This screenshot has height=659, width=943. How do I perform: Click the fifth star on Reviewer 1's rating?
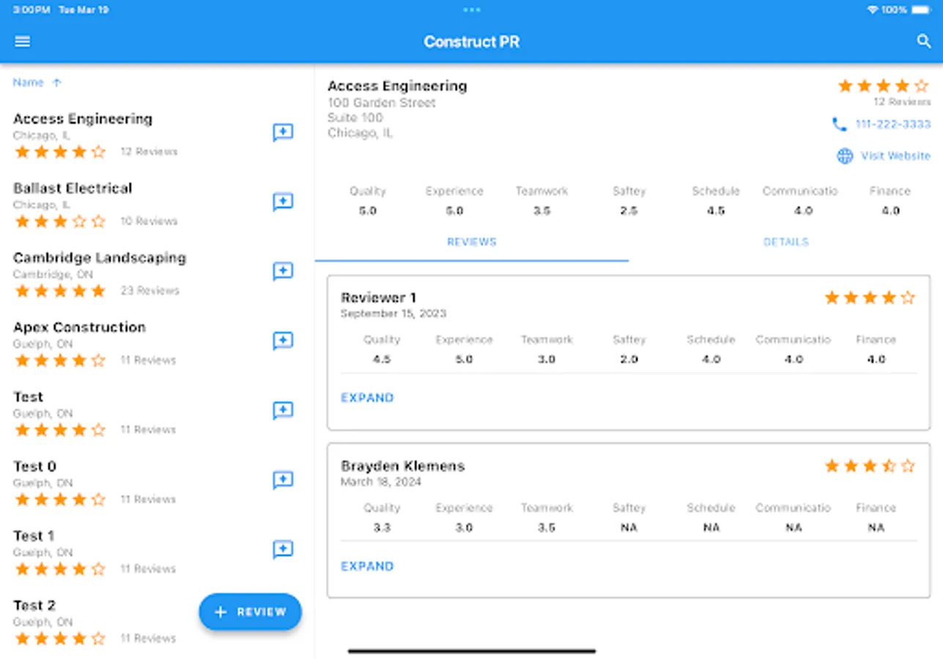coord(908,297)
